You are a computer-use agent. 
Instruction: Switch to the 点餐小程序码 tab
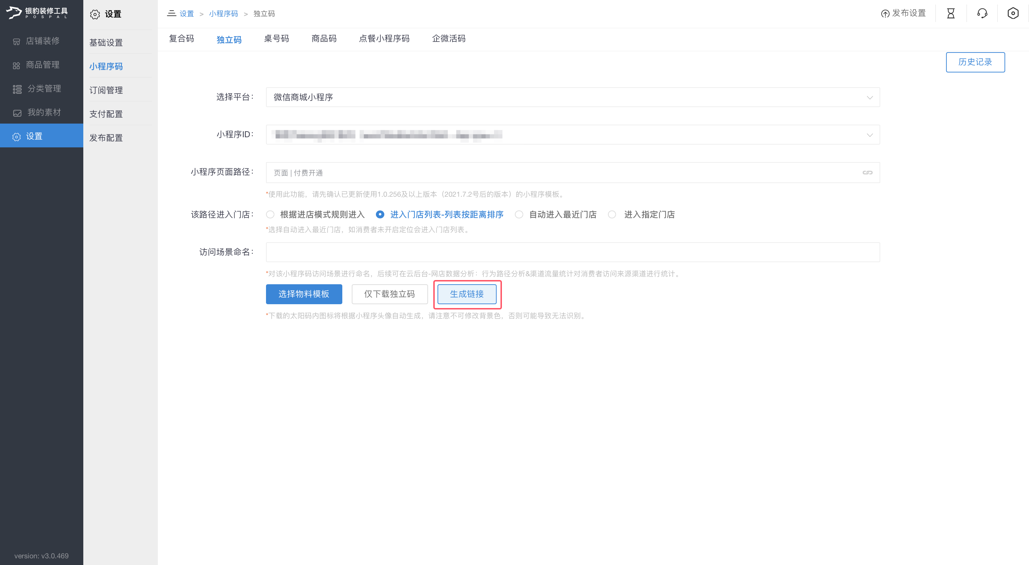(384, 39)
